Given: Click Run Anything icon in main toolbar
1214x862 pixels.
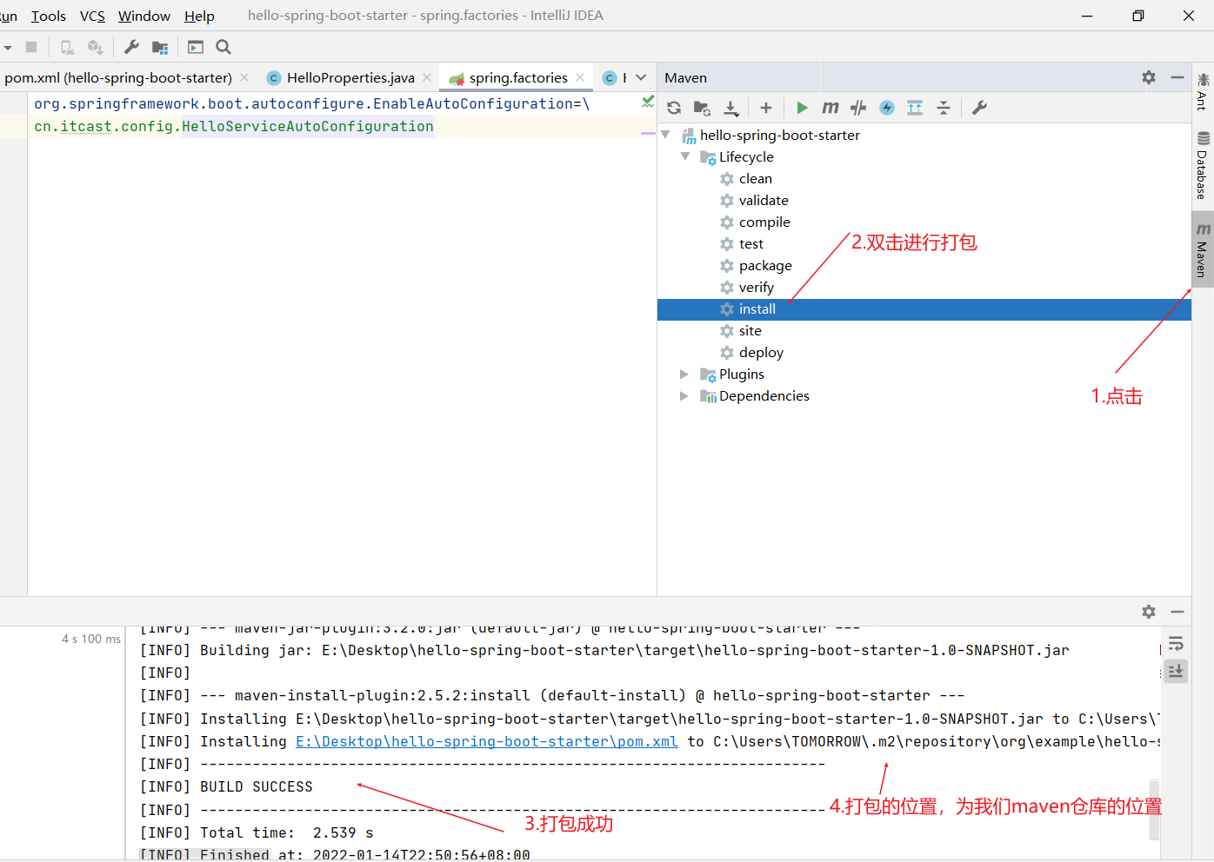Looking at the screenshot, I should click(196, 47).
